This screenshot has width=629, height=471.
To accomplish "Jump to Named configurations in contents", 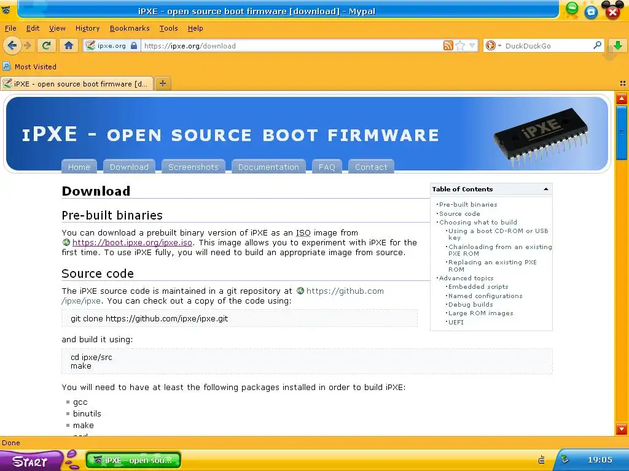I will click(485, 296).
